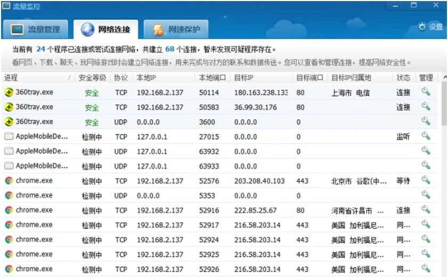Click manage wrench icon for AppleMobileDe port 27015
448x278 pixels.
tap(426, 136)
